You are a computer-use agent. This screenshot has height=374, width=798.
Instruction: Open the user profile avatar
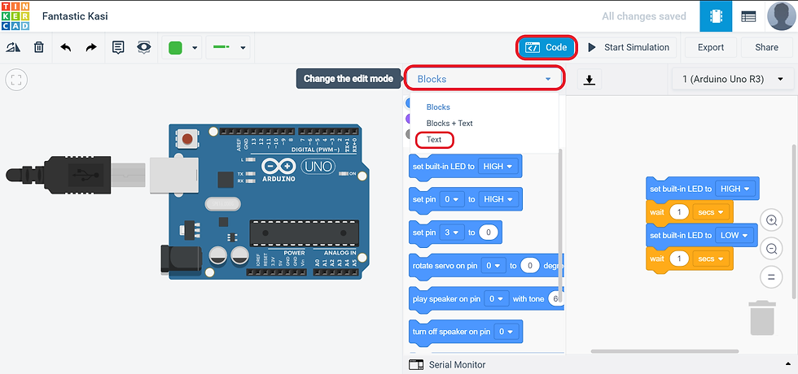pyautogui.click(x=782, y=16)
